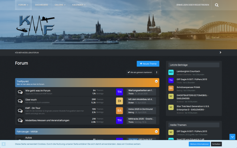Click the Letzte Beiträge box heading
Screen dimensions: 237x148
179,65
